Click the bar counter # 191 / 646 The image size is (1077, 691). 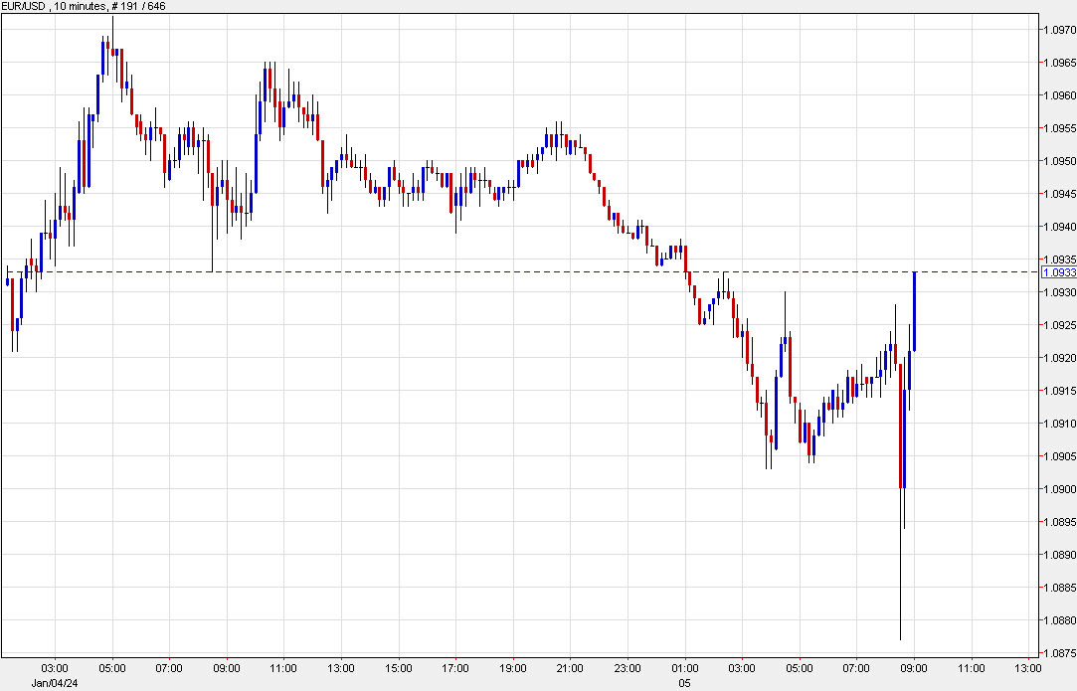click(136, 8)
